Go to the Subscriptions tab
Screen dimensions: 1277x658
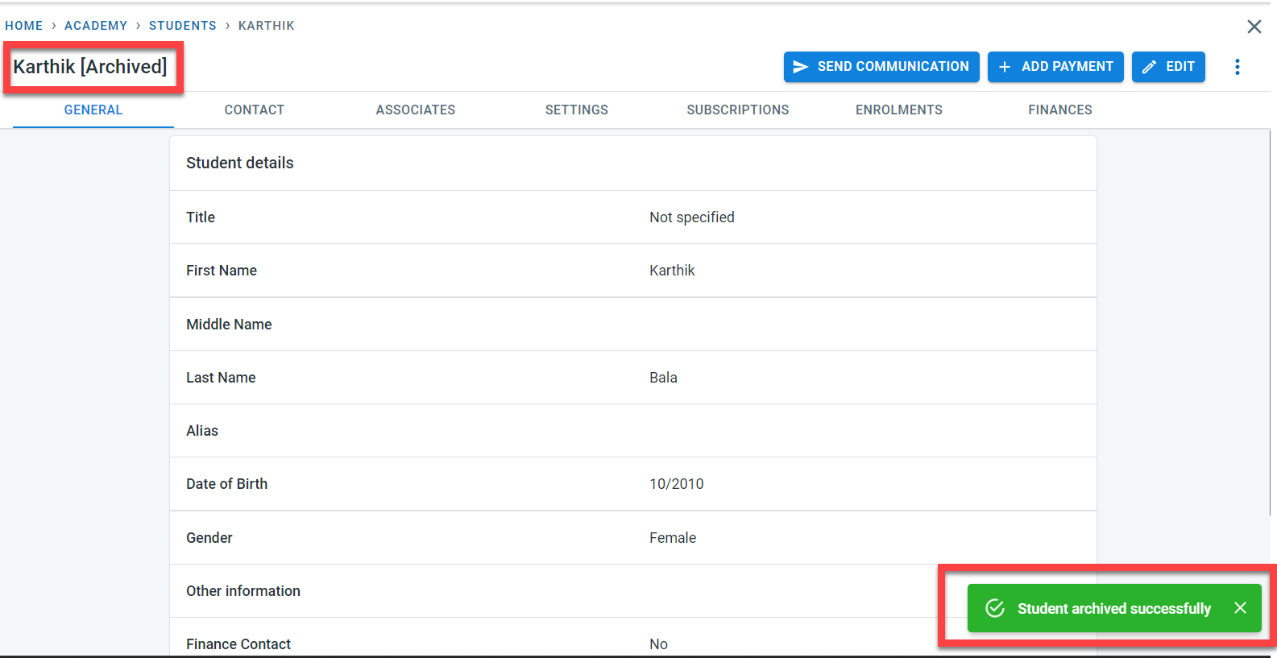737,110
